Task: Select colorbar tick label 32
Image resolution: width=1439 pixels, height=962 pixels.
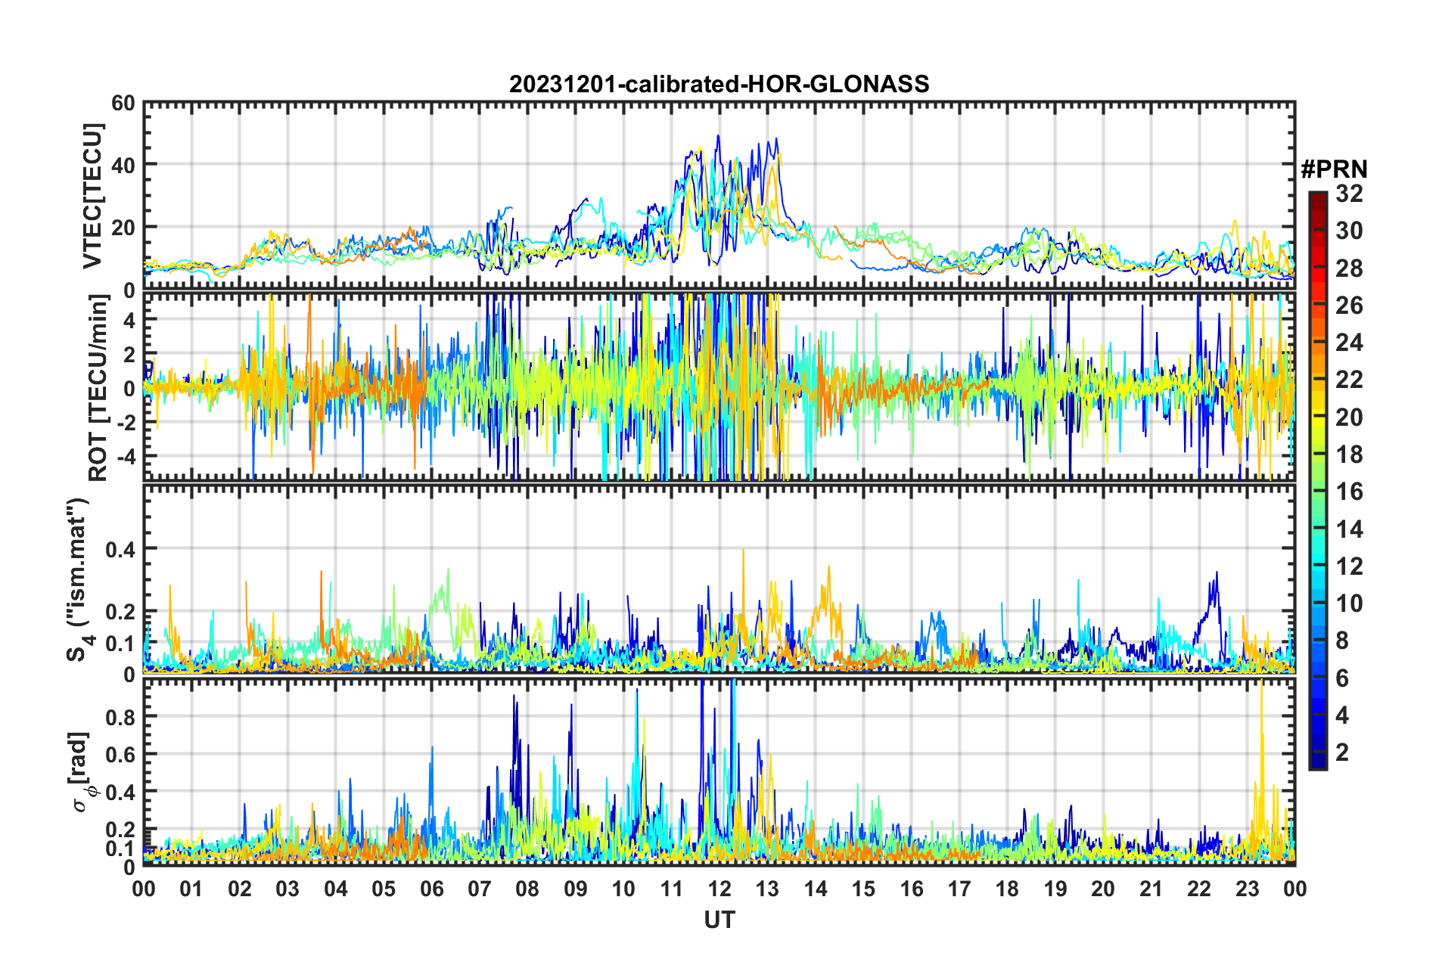Action: point(1349,194)
